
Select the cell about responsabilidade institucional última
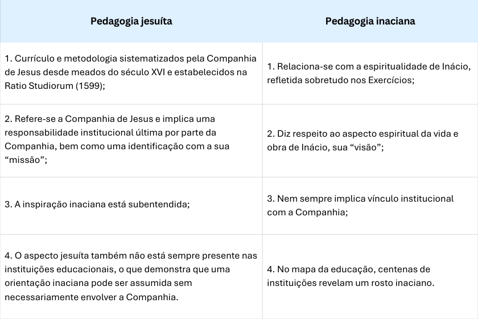131,140
